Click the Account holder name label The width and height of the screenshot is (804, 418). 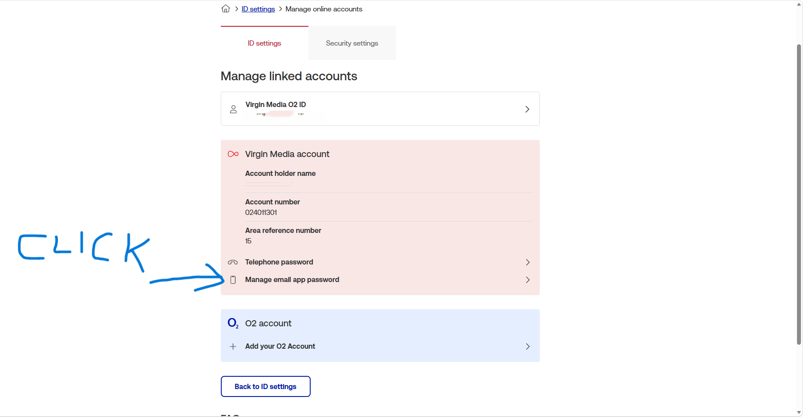[x=280, y=173]
